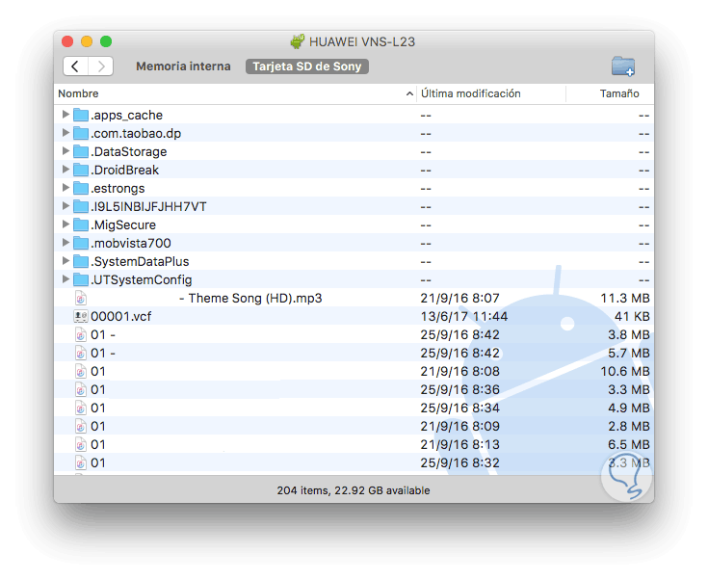Select the .com.taobao.dp folder icon

point(81,133)
